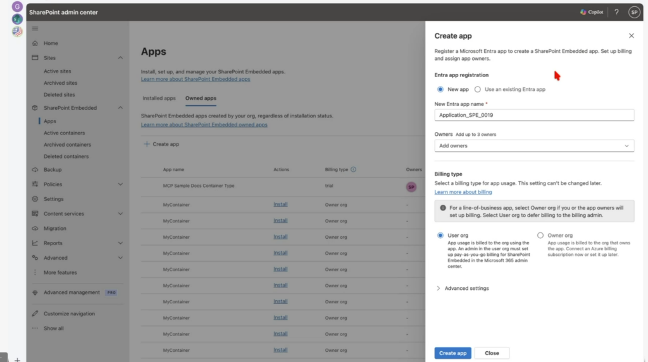Select the Owner org billing radio
This screenshot has height=362, width=648.
pyautogui.click(x=540, y=235)
